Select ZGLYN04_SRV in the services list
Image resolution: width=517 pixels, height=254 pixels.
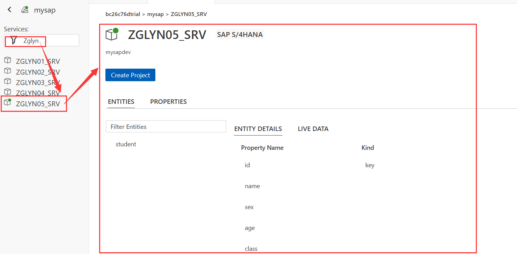(38, 93)
